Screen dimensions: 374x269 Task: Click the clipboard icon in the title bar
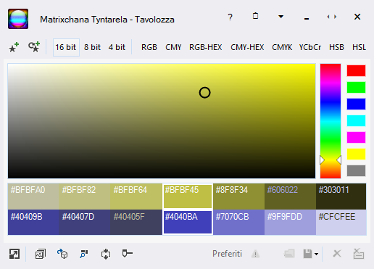click(255, 16)
